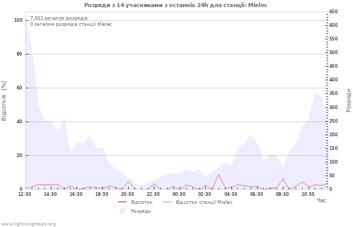Click the 04:30 time axis label

(x=231, y=194)
